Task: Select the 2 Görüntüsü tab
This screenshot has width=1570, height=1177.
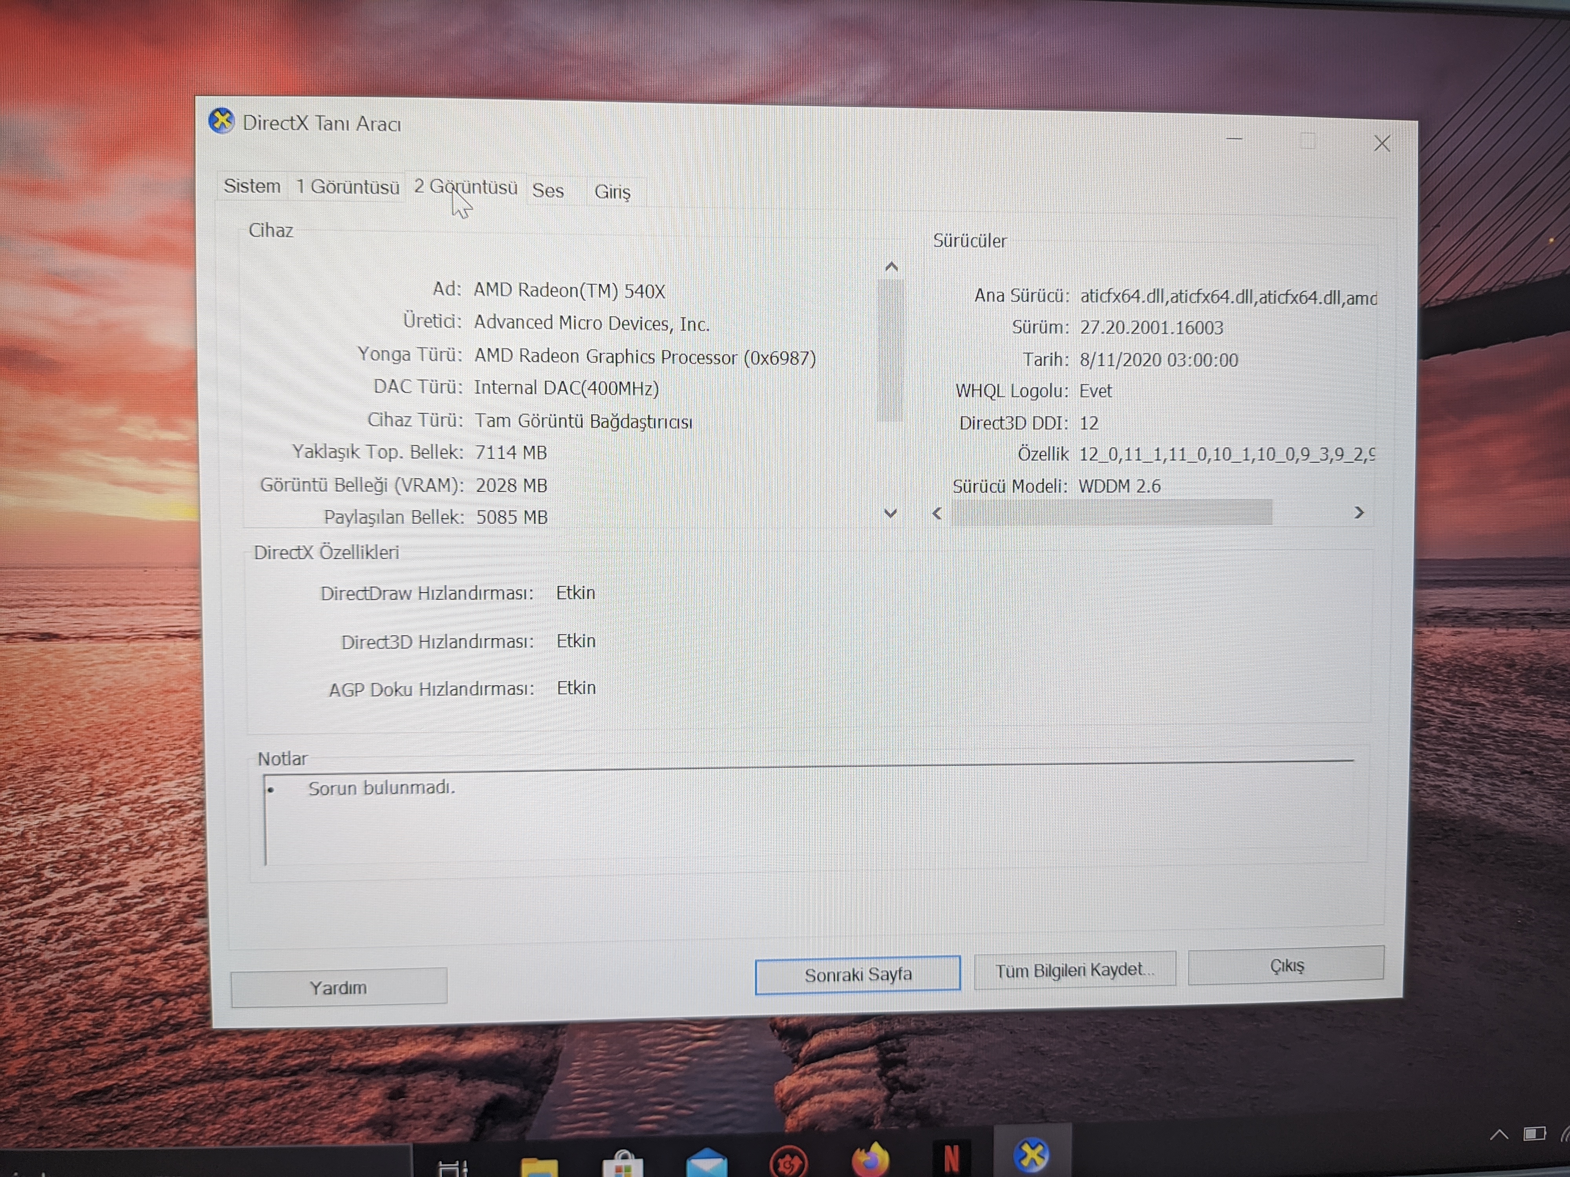Action: pyautogui.click(x=466, y=187)
